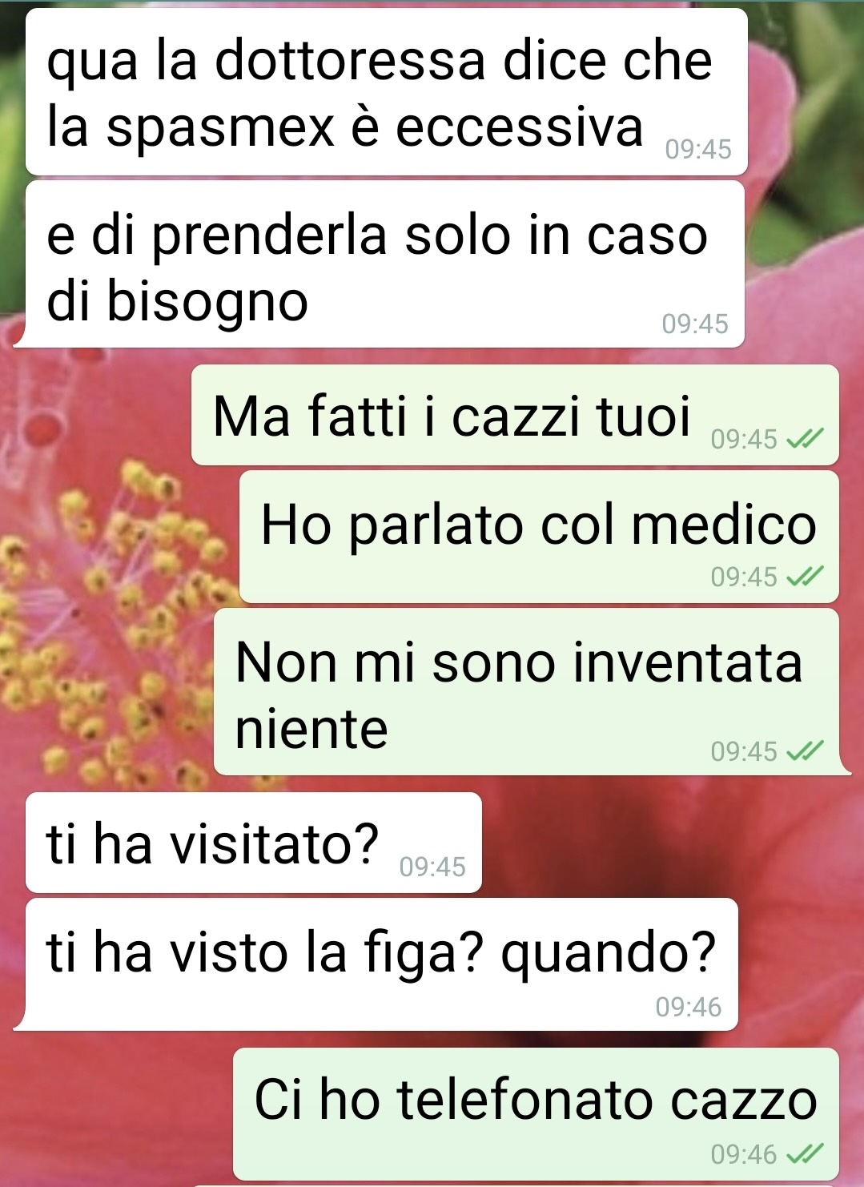Click read receipt ticks on 'Non mi sono inventata niente'
The height and width of the screenshot is (1187, 864).
[x=805, y=751]
